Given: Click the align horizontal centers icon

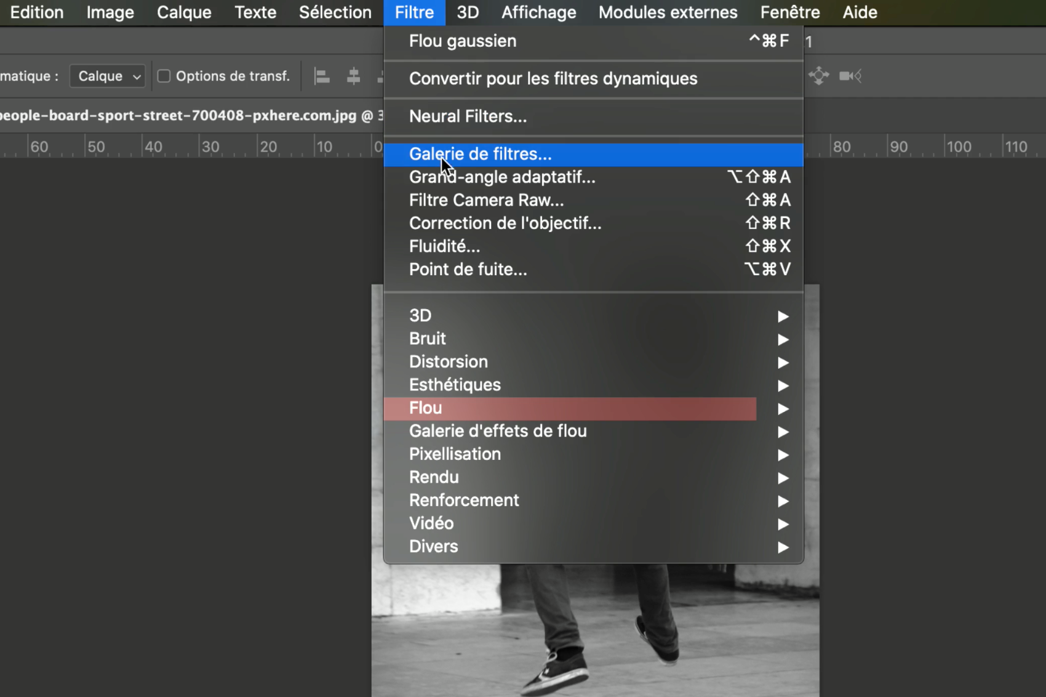Looking at the screenshot, I should [x=353, y=76].
